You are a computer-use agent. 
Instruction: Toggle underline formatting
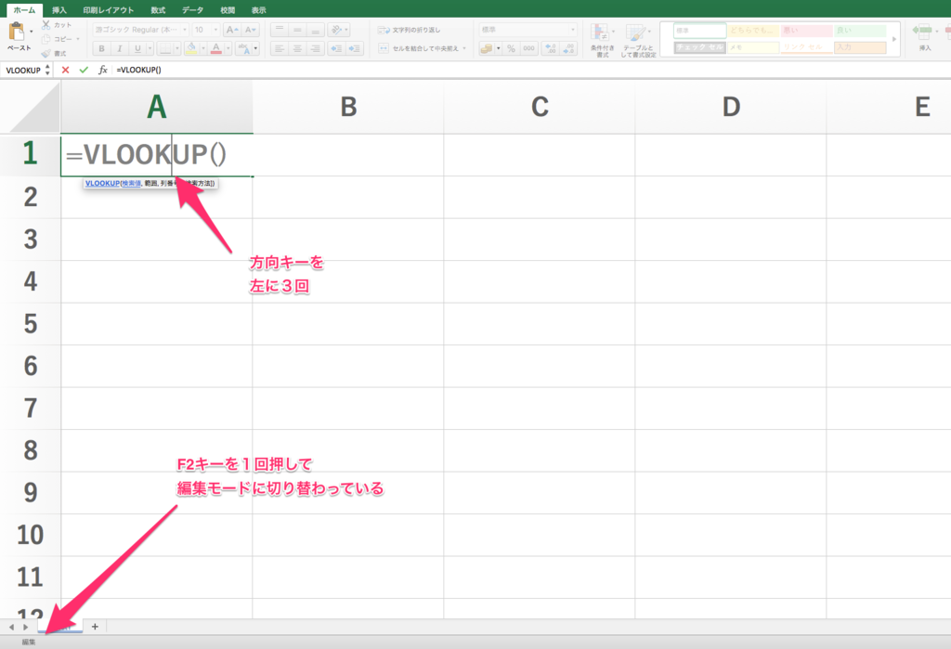click(138, 48)
